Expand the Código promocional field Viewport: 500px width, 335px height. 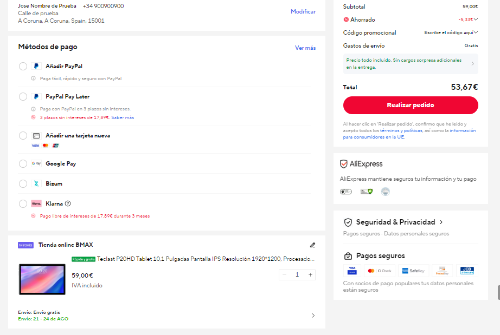pos(476,32)
